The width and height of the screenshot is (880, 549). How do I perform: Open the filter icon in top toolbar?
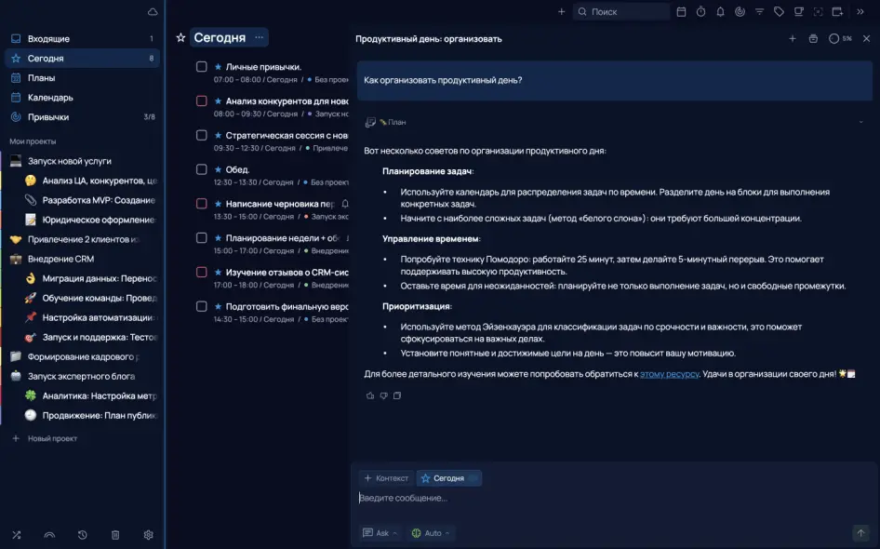(759, 12)
